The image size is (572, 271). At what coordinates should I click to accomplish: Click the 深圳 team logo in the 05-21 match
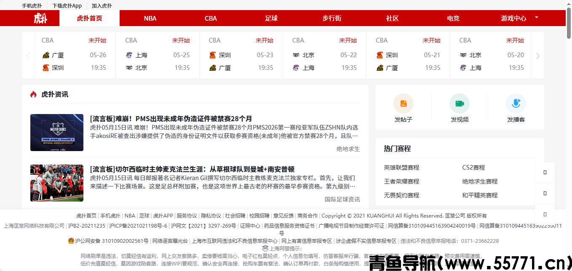pos(380,55)
